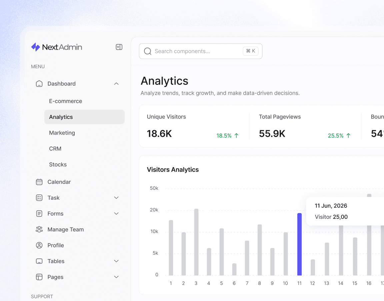The image size is (384, 301).
Task: Click the Manage Team people icon
Action: pos(39,229)
